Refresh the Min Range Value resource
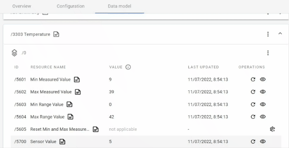The image size is (289, 148). tap(253, 104)
